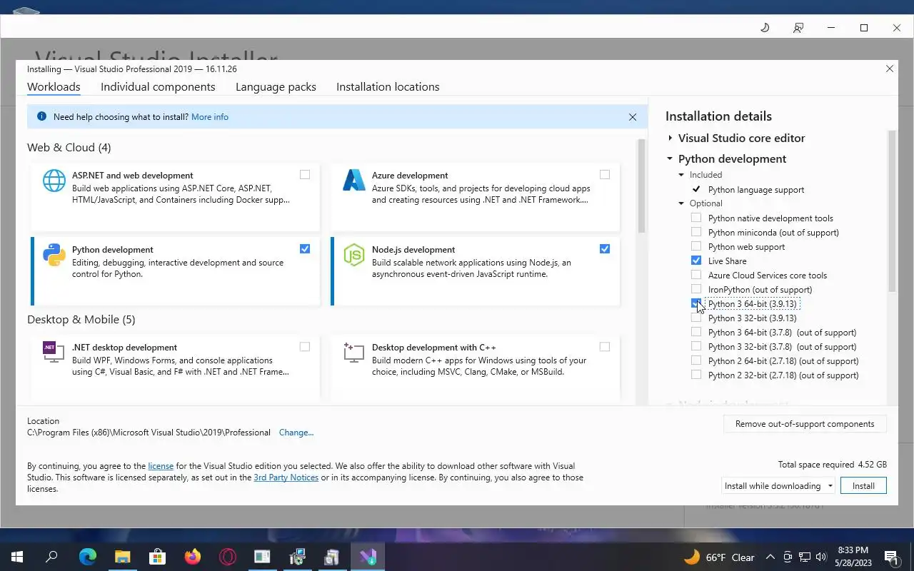The image size is (914, 571).
Task: Open File Explorer from taskbar
Action: click(122, 557)
